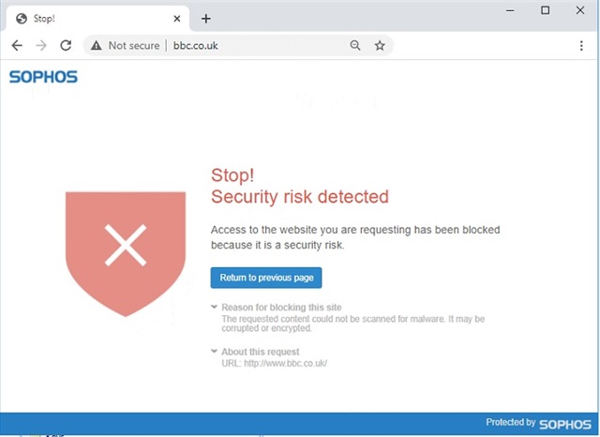
Task: Collapse the Reason for blocking this site section
Action: tap(215, 307)
